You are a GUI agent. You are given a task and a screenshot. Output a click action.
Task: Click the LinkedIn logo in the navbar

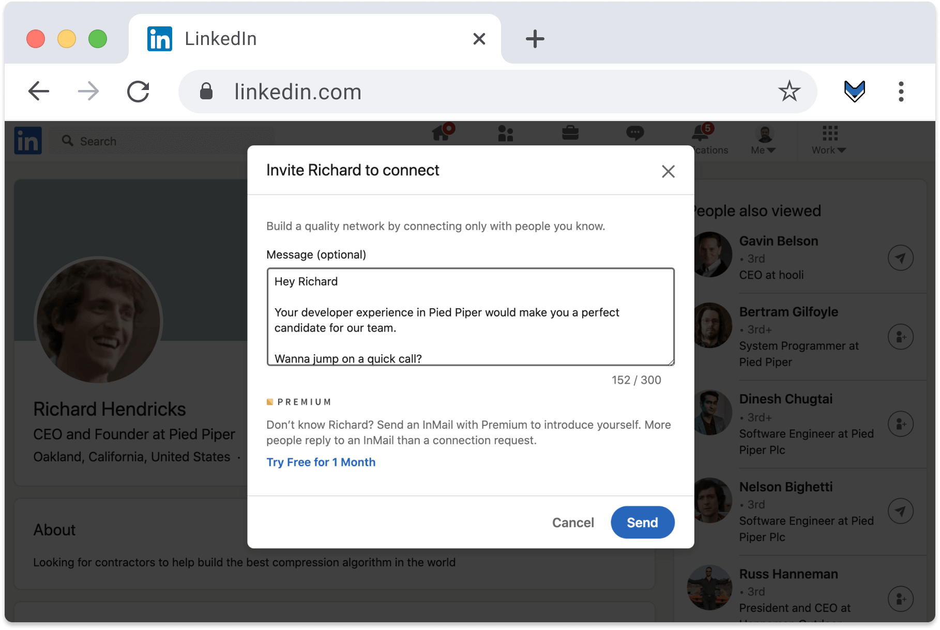point(28,141)
